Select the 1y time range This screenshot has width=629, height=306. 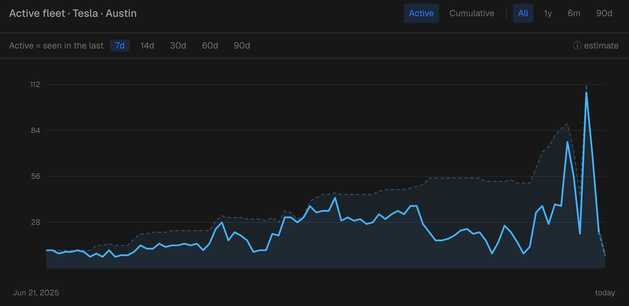click(x=548, y=13)
